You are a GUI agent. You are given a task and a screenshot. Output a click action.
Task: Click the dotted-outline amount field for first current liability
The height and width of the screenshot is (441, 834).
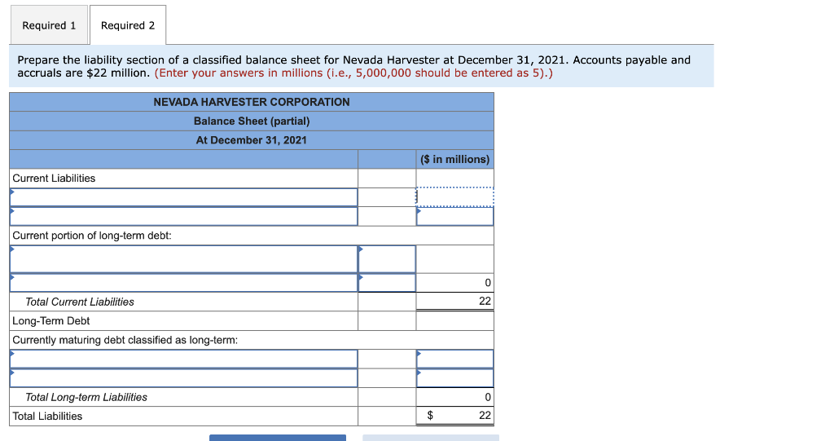pos(454,197)
